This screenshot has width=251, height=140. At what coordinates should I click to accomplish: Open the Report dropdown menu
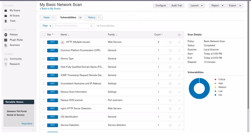[217, 6]
